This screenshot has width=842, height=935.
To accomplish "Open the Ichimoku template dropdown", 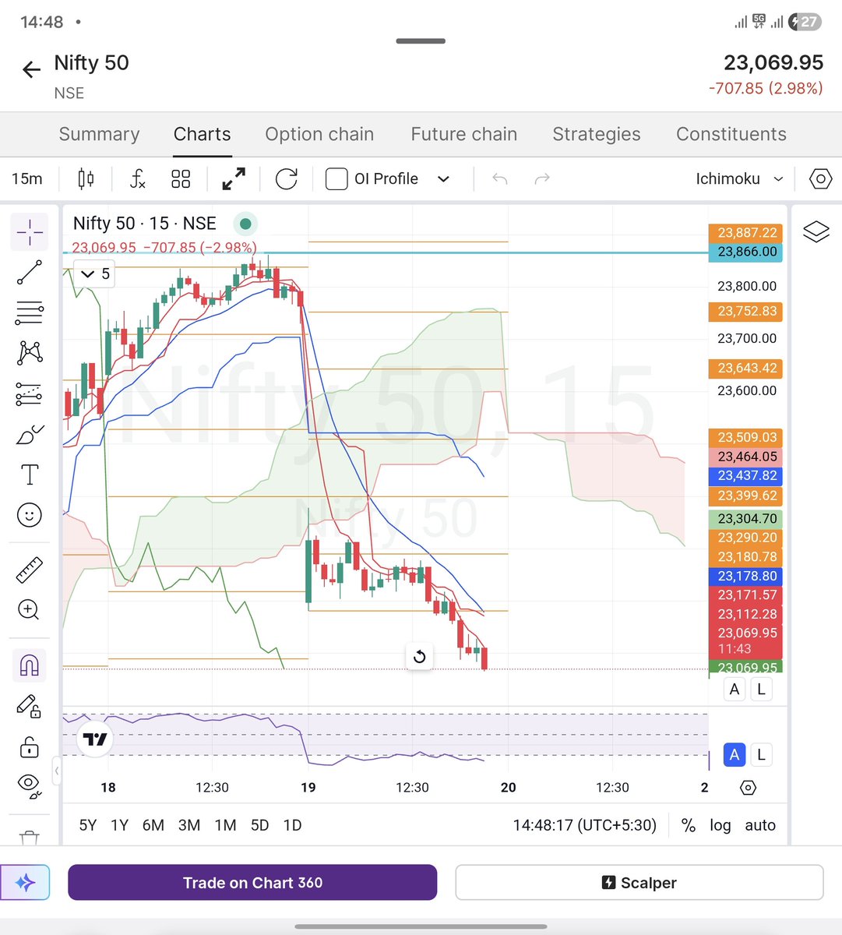I will tap(739, 179).
